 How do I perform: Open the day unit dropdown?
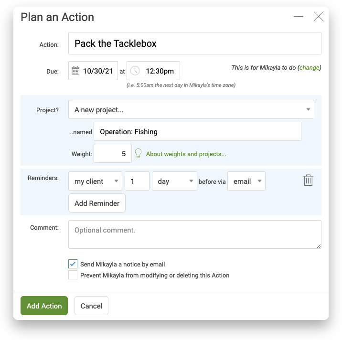(174, 181)
